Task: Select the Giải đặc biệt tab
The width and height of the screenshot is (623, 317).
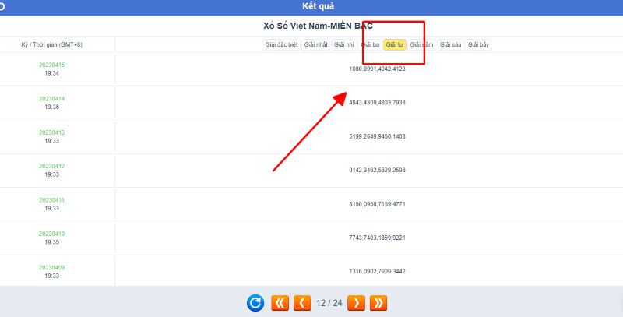Action: (x=281, y=45)
